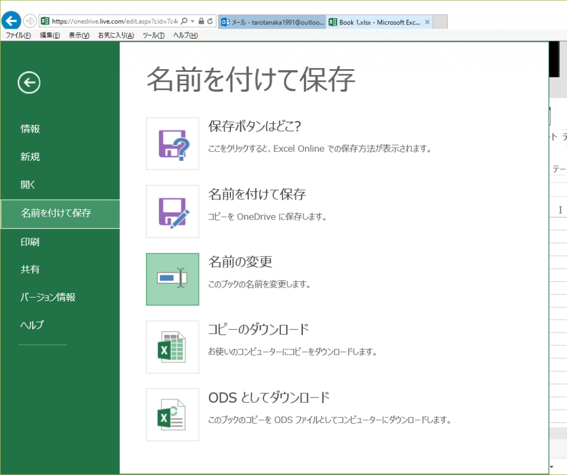Screen dimensions: 567x475
Task: Click the ODS としてダウンロード heading
Action: point(269,398)
